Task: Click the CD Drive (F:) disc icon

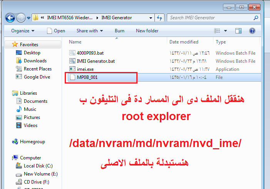Action: (x=19, y=182)
